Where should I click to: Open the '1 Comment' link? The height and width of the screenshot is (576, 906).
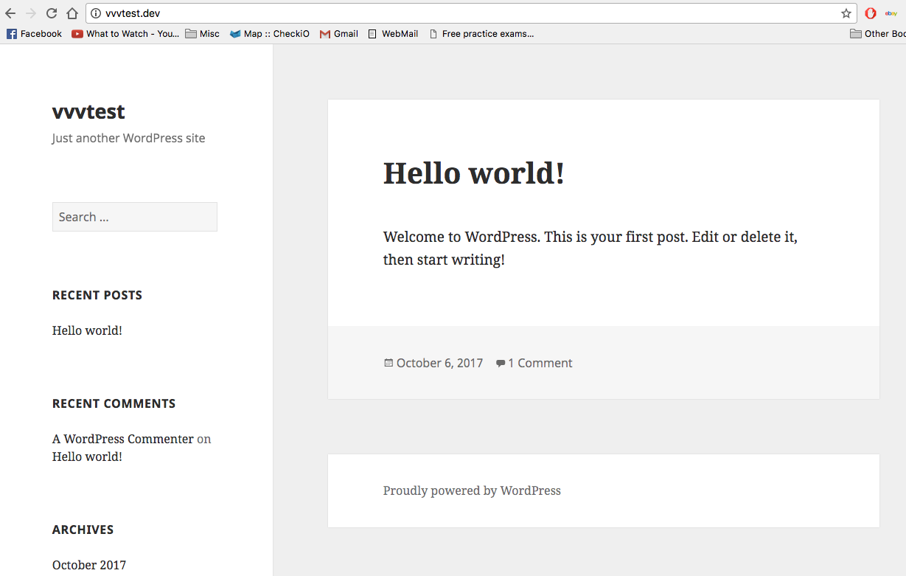[540, 363]
